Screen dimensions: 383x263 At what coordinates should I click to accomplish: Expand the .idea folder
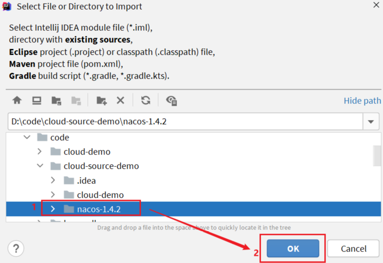(x=53, y=180)
